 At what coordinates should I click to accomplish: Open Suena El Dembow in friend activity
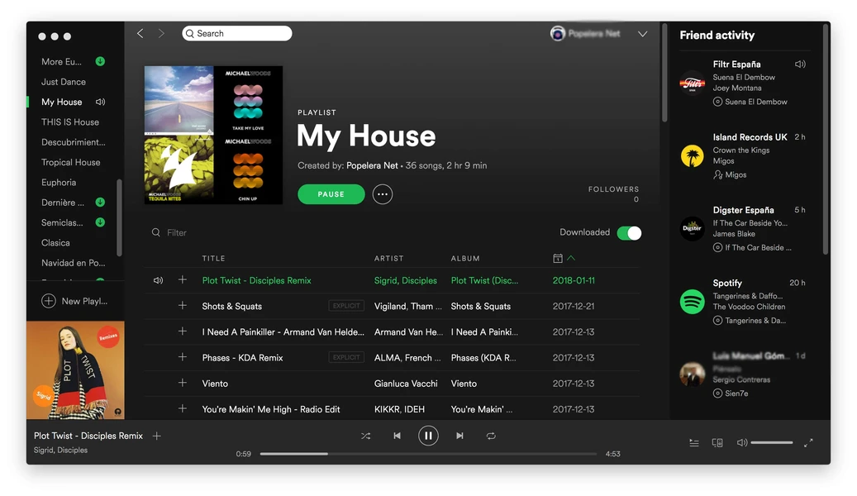coord(756,102)
